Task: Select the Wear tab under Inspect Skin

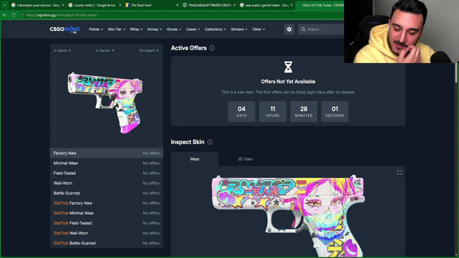Action: click(x=195, y=159)
